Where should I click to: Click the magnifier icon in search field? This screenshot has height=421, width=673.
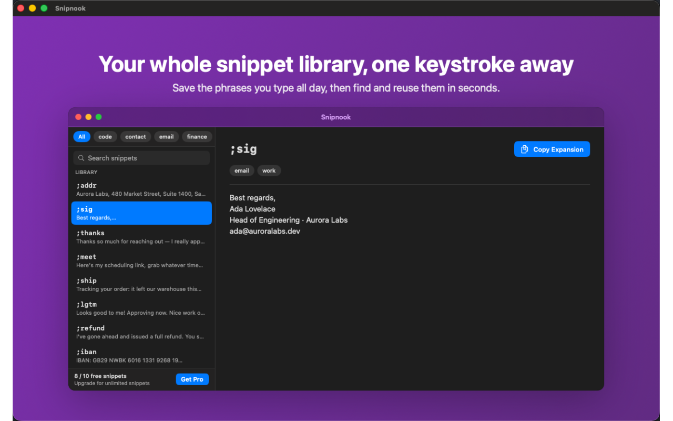click(x=81, y=158)
